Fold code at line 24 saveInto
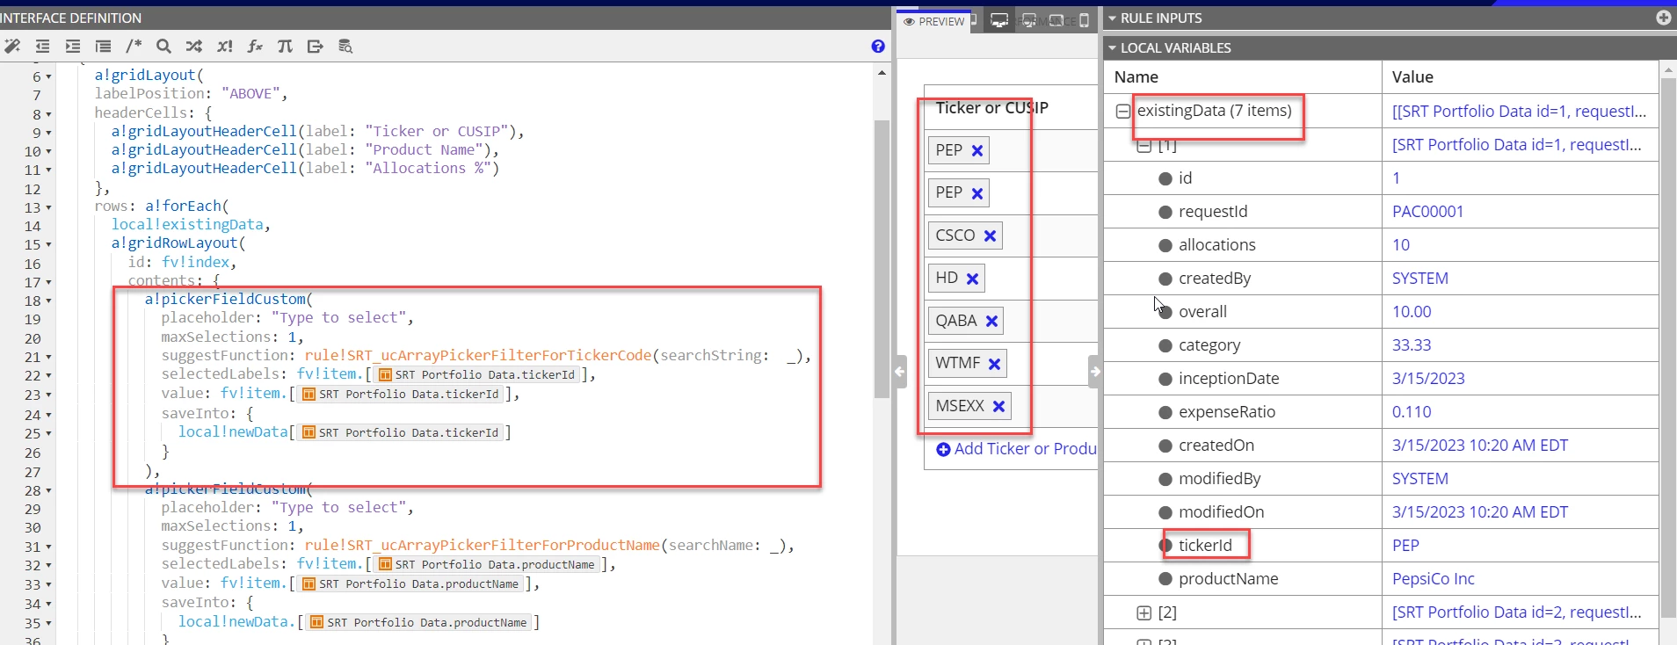Viewport: 1677px width, 645px height. (48, 415)
